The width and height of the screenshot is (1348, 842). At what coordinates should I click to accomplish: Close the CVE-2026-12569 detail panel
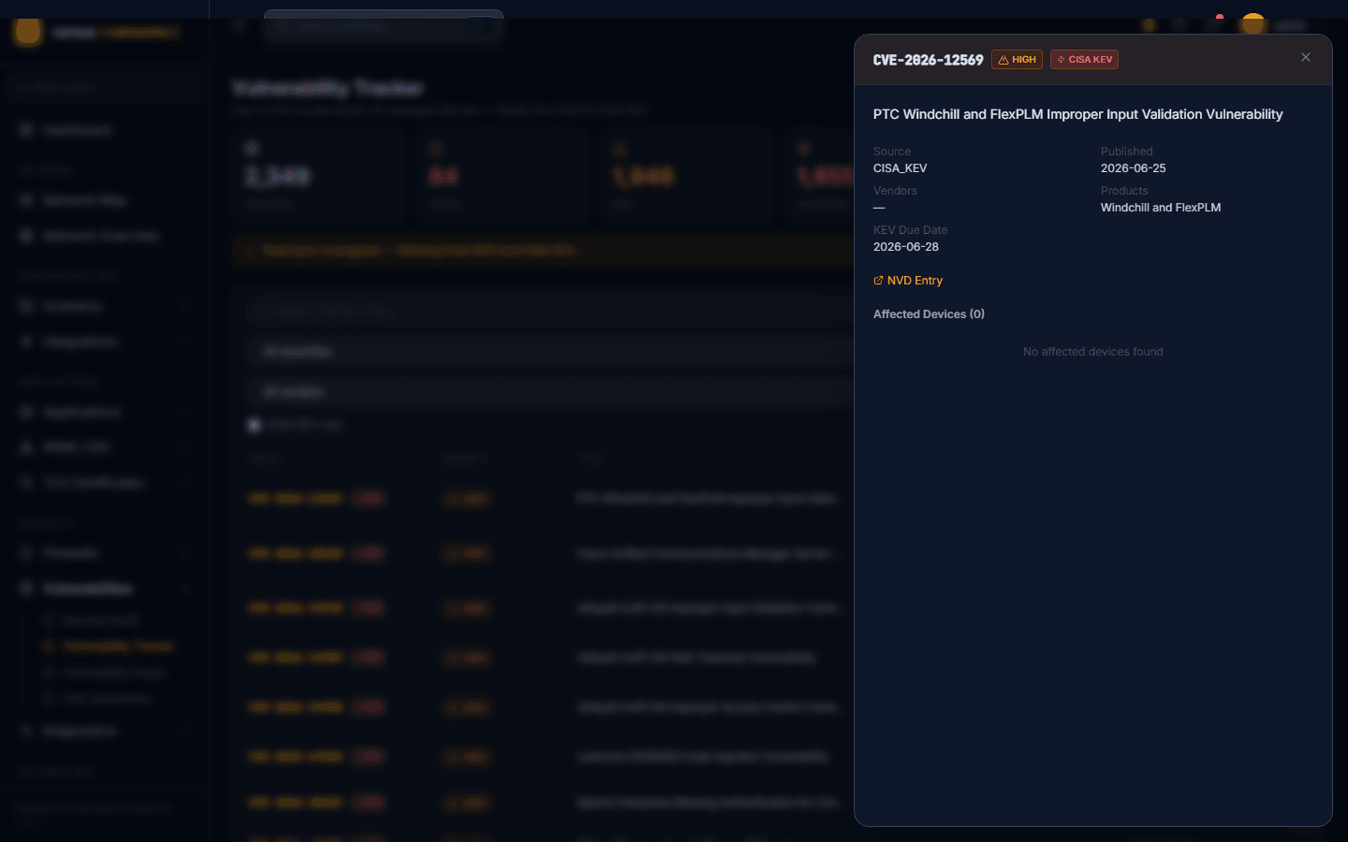point(1306,58)
